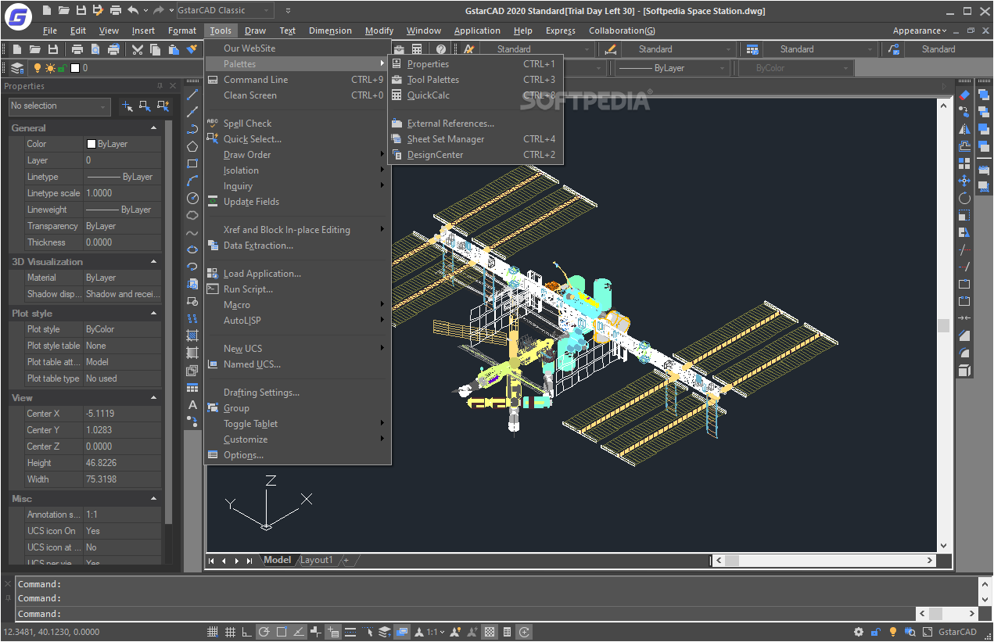
Task: Choose Options... in Tools menu
Action: (x=297, y=455)
